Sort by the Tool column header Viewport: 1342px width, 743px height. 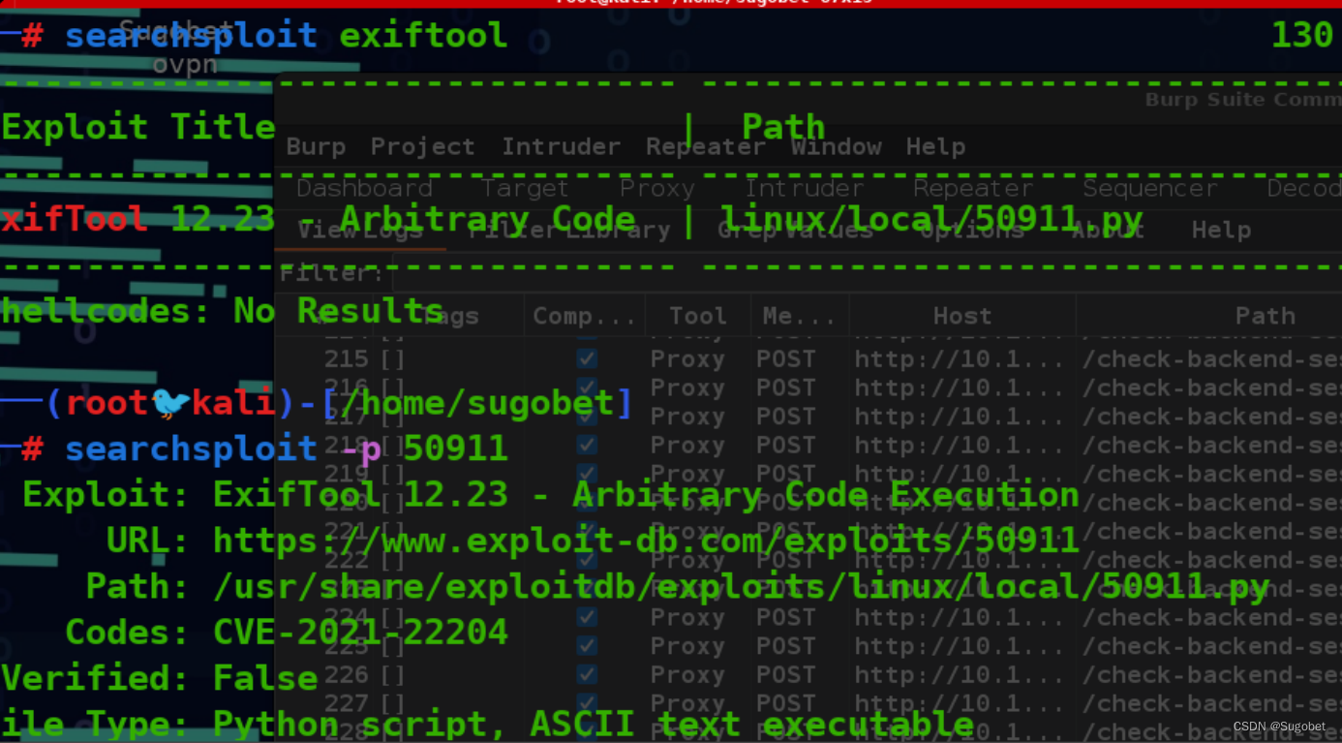click(698, 316)
